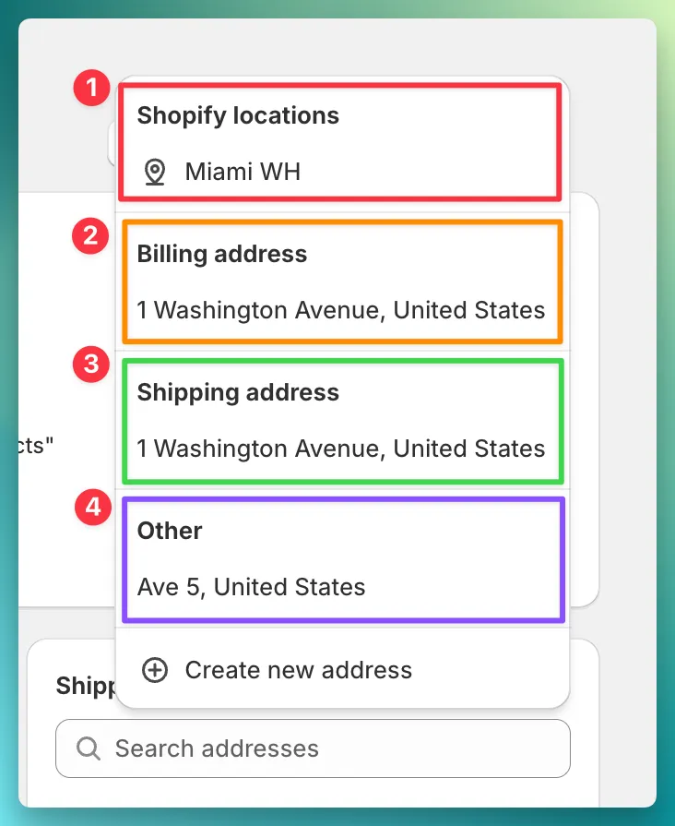Click the red number 4 badge
This screenshot has height=826, width=675.
(93, 508)
